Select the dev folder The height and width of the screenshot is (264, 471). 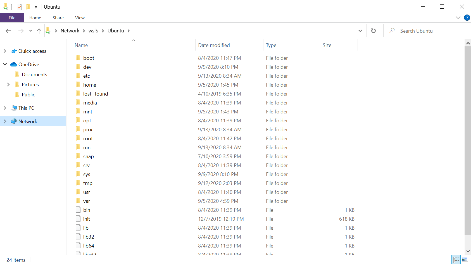[x=87, y=67]
